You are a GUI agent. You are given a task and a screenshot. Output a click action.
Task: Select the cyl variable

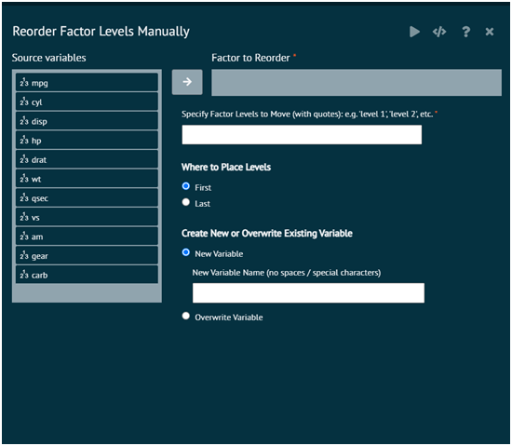[x=87, y=101]
